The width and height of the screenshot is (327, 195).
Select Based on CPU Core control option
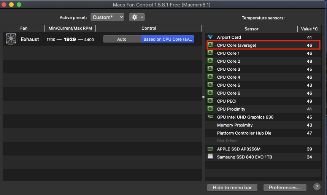[168, 39]
